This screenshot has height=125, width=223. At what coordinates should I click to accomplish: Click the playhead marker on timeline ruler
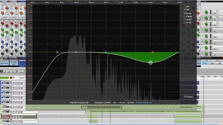click(204, 77)
